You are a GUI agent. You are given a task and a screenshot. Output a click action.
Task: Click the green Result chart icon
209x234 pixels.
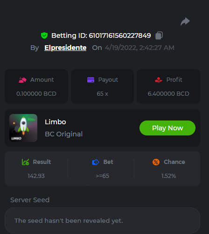[25, 162]
